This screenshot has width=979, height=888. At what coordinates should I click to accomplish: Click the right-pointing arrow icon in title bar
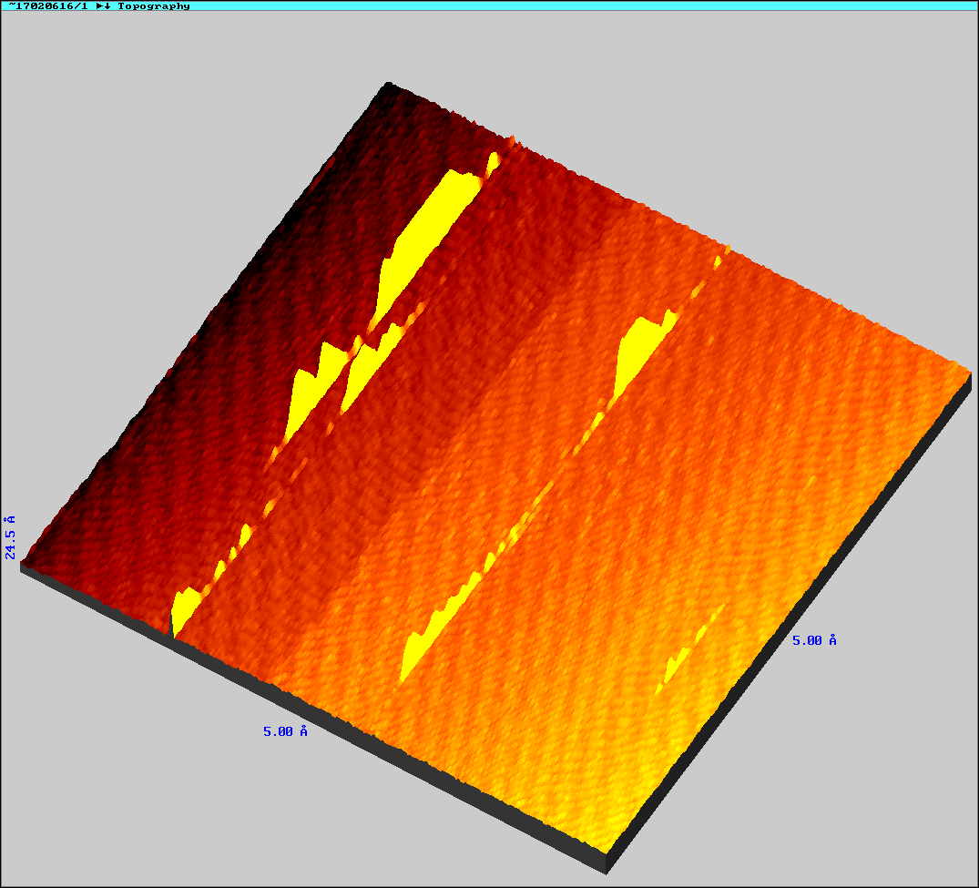(x=99, y=5)
